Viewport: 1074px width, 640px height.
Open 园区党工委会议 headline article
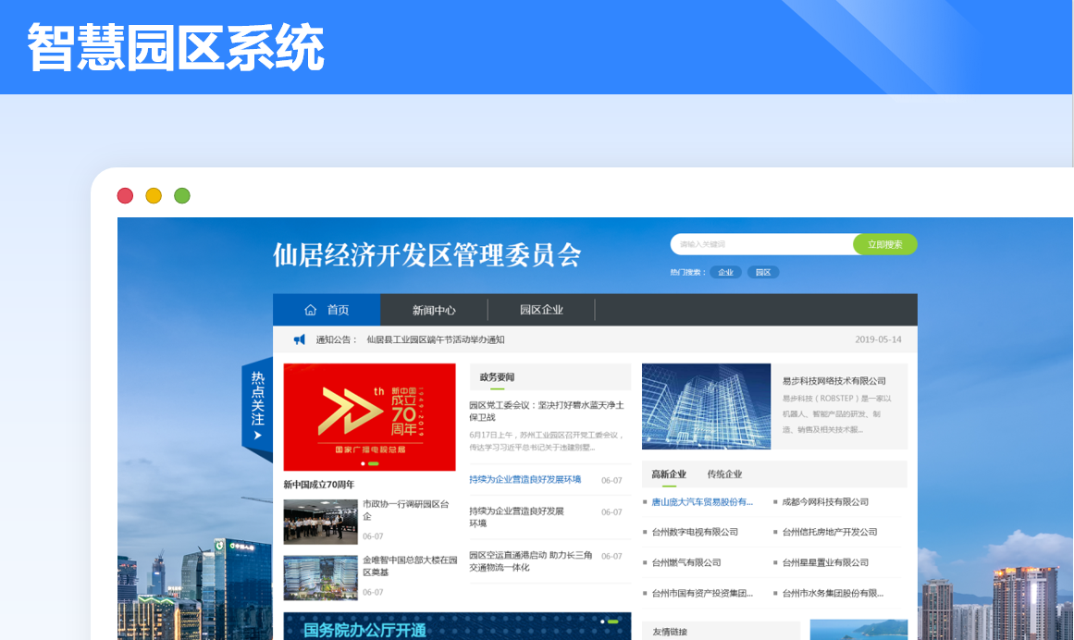click(547, 411)
